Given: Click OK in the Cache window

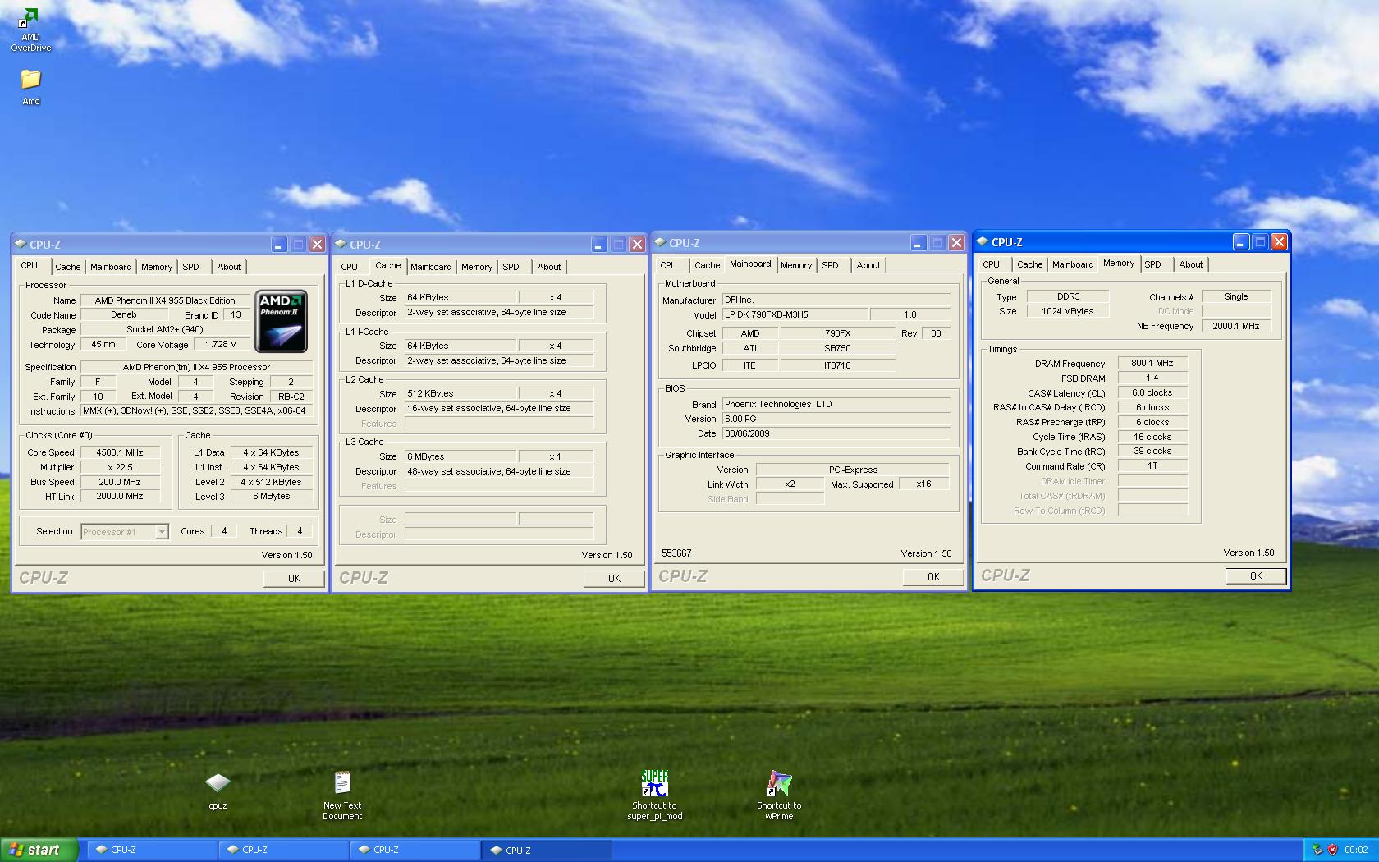Looking at the screenshot, I should (x=614, y=579).
